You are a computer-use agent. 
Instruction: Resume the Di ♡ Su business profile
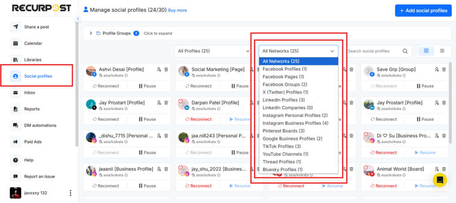(x=425, y=152)
